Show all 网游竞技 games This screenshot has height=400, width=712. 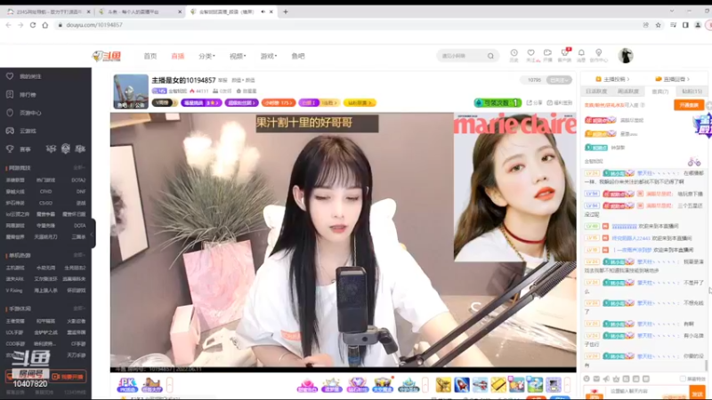(79, 168)
